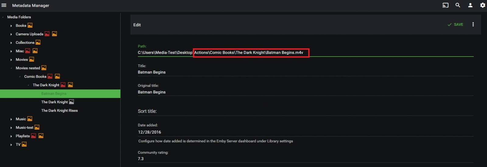487x167 pixels.
Task: Click the orange image icon next to Comic Books
Action: pyautogui.click(x=58, y=76)
